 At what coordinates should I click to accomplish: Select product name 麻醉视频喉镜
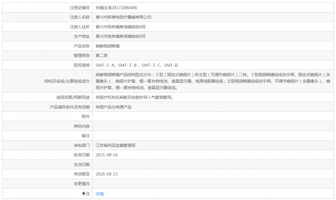[108, 46]
